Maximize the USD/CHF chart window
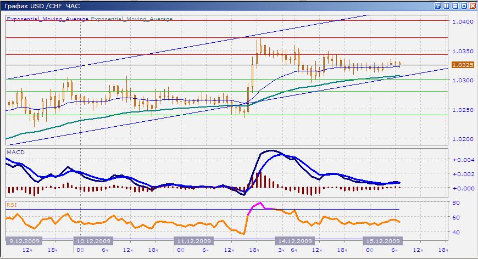The height and width of the screenshot is (259, 478). 464,6
